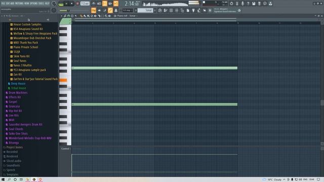The width and height of the screenshot is (324, 182).
Task: Open the Soul Chords folder
Action: (x=16, y=129)
